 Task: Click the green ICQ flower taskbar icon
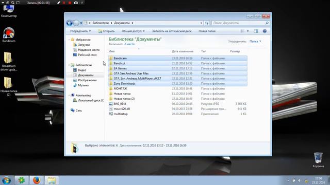point(21,180)
